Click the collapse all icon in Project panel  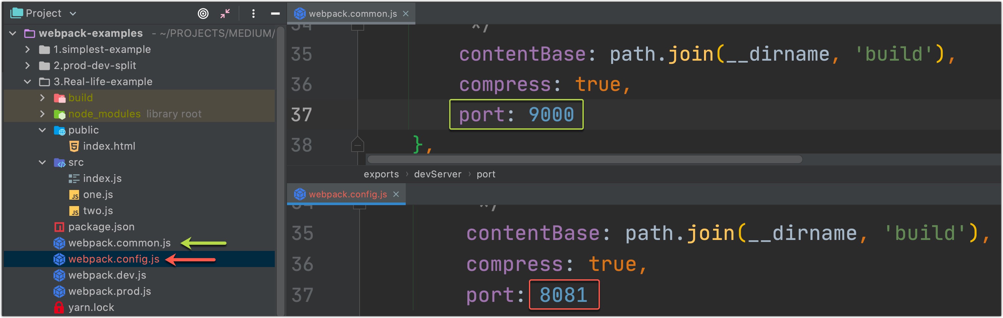pyautogui.click(x=225, y=14)
